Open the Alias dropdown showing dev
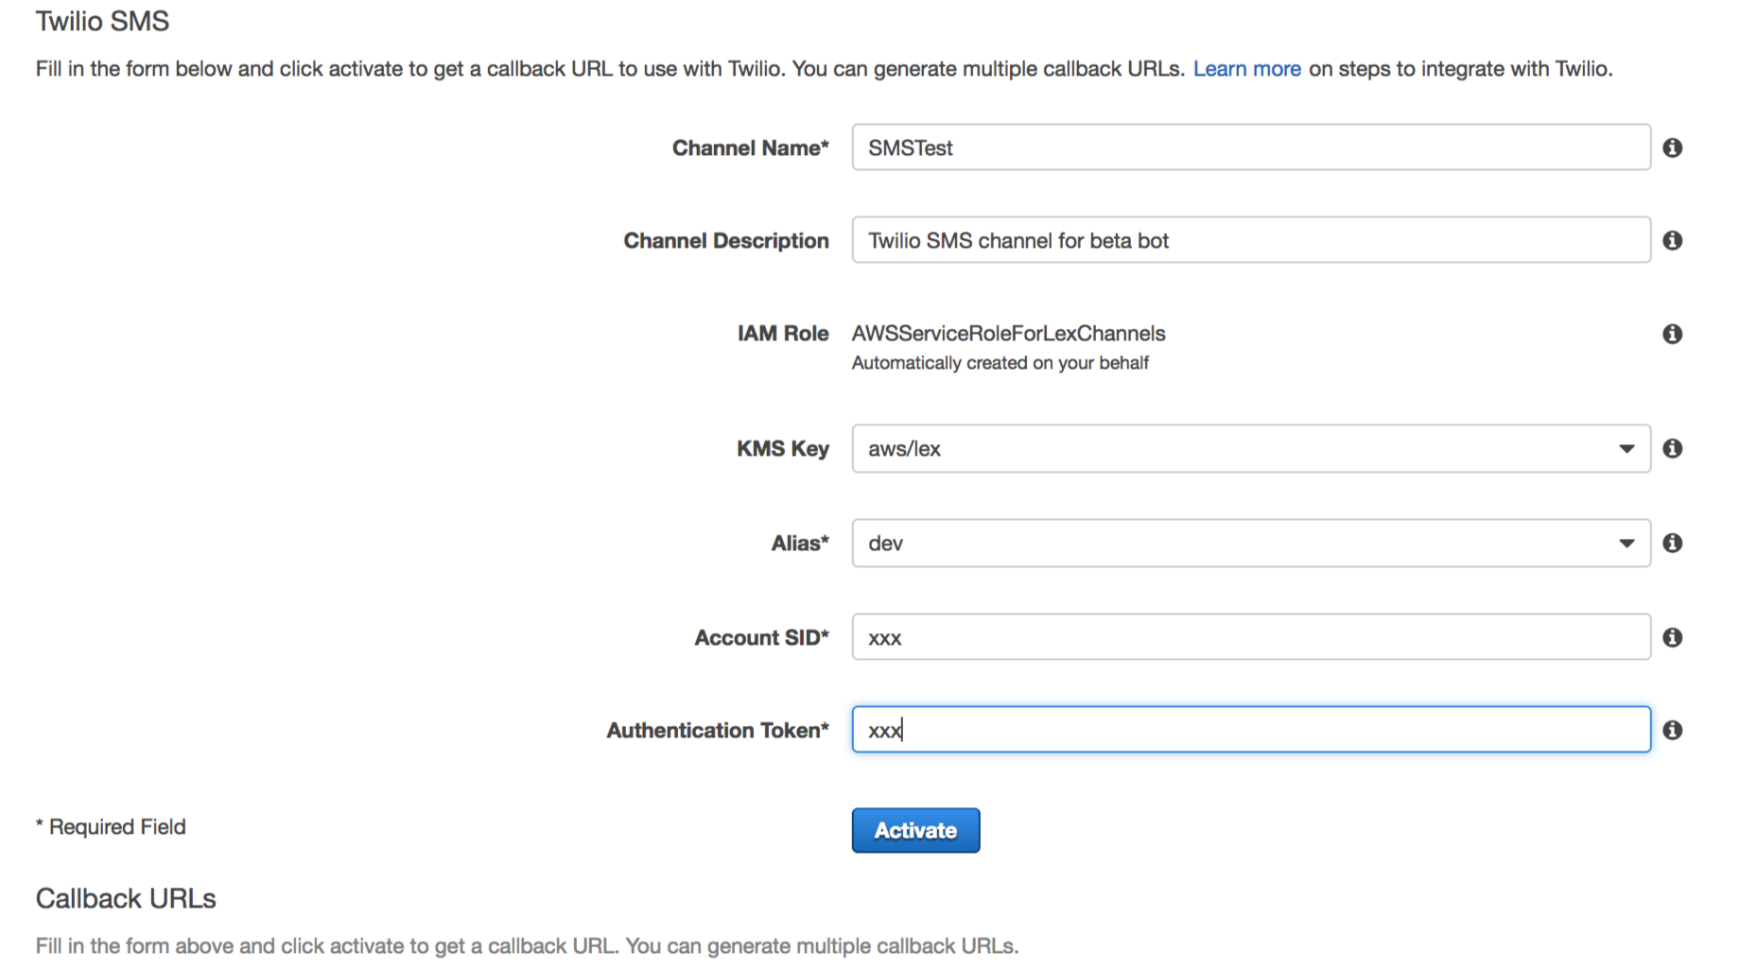The width and height of the screenshot is (1740, 969). (x=1251, y=543)
